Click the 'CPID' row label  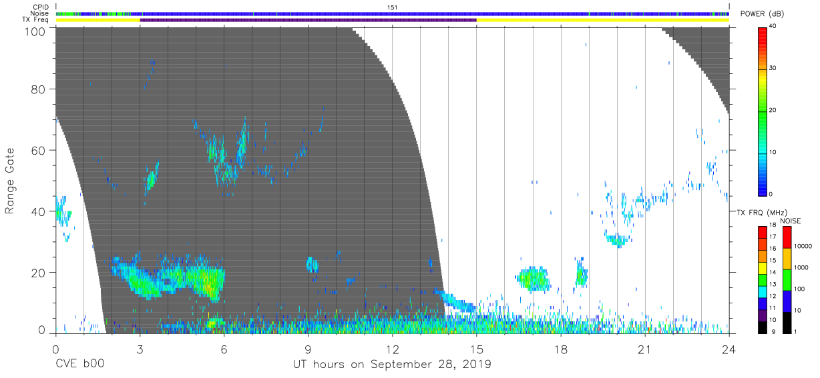click(x=41, y=7)
